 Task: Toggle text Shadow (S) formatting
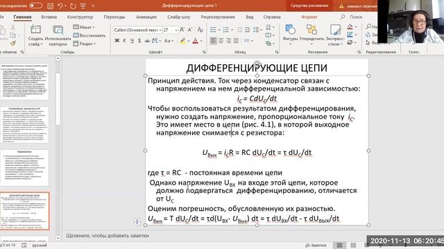point(139,41)
